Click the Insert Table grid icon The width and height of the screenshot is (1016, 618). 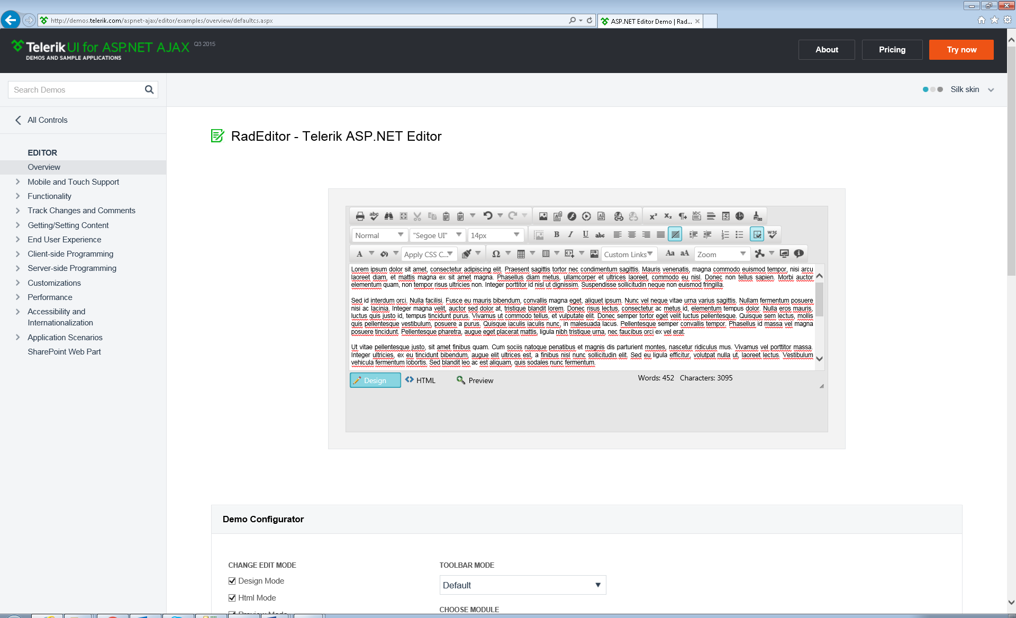click(521, 254)
